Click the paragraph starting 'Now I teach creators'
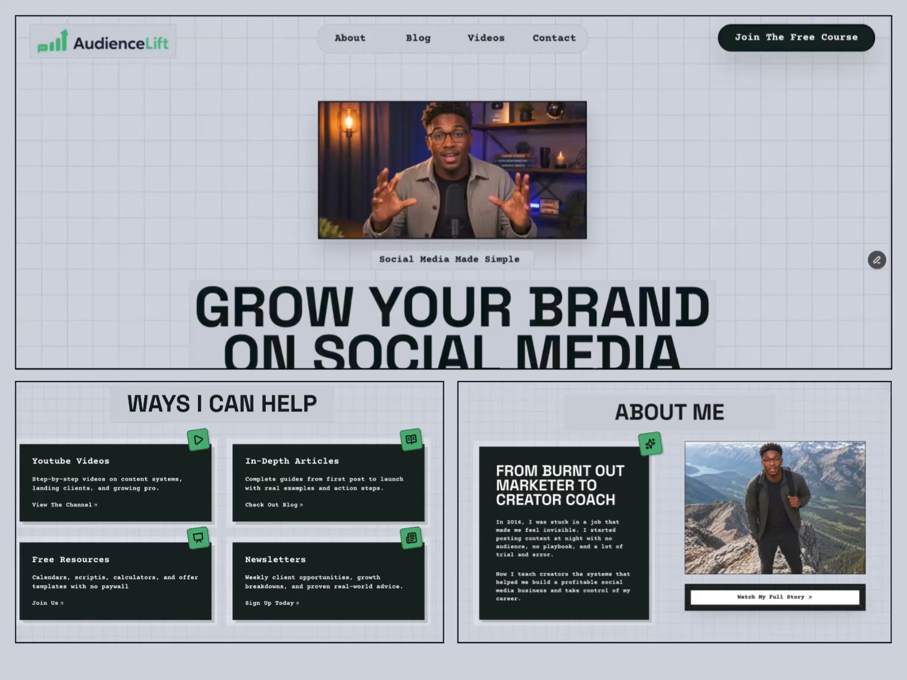907x680 pixels. coord(563,586)
